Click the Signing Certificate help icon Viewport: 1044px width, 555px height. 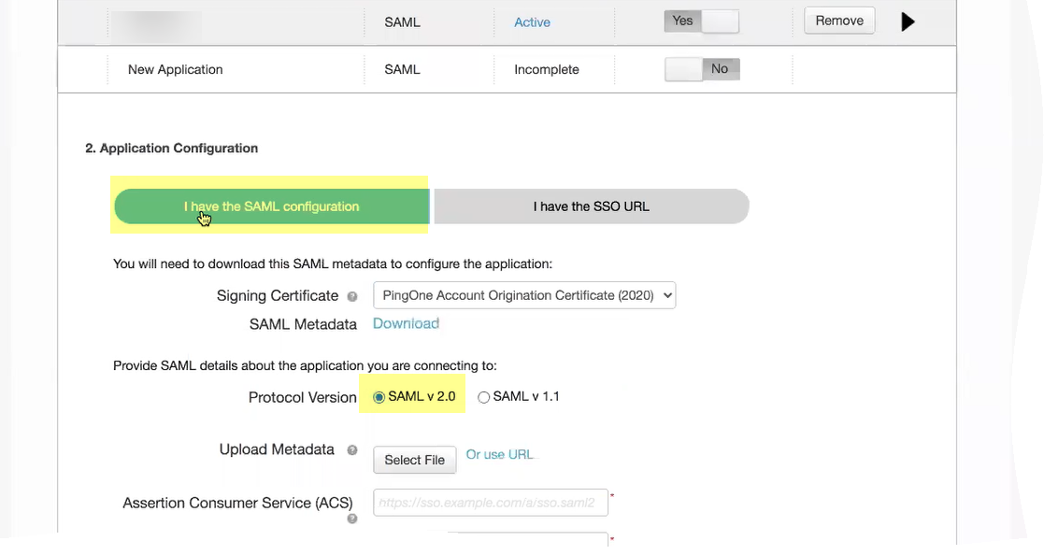352,297
